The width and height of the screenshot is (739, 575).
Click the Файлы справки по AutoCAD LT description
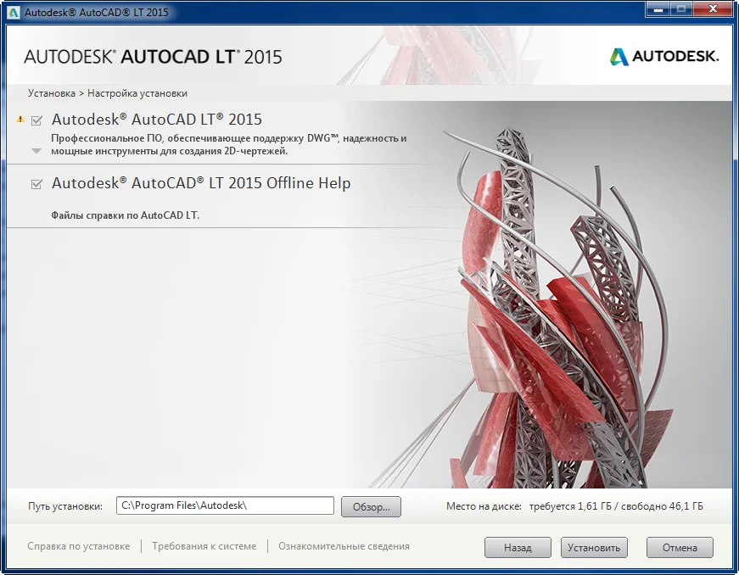126,215
